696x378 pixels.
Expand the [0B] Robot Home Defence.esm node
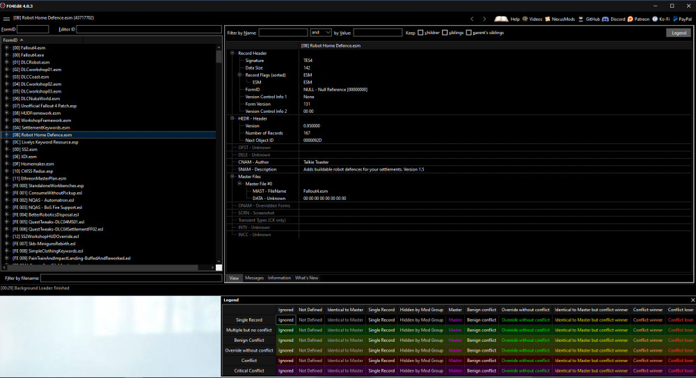tap(7, 134)
